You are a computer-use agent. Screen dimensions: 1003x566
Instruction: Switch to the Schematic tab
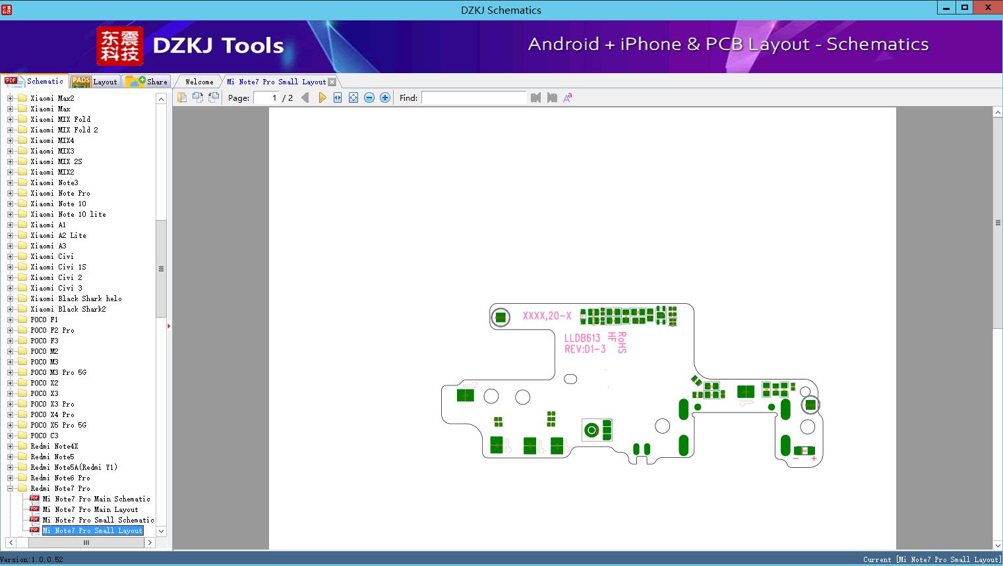point(34,81)
